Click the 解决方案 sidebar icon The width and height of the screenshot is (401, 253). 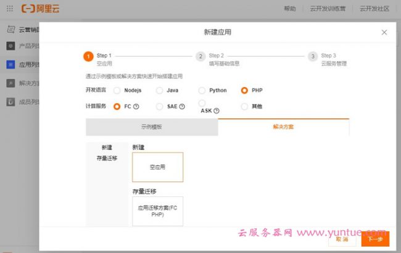[10, 83]
